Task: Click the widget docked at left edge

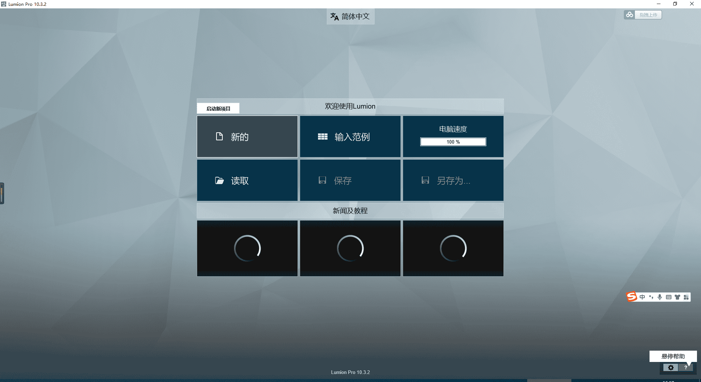Action: 2,193
